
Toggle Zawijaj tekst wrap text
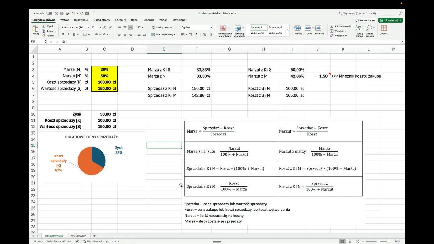pyautogui.click(x=161, y=27)
